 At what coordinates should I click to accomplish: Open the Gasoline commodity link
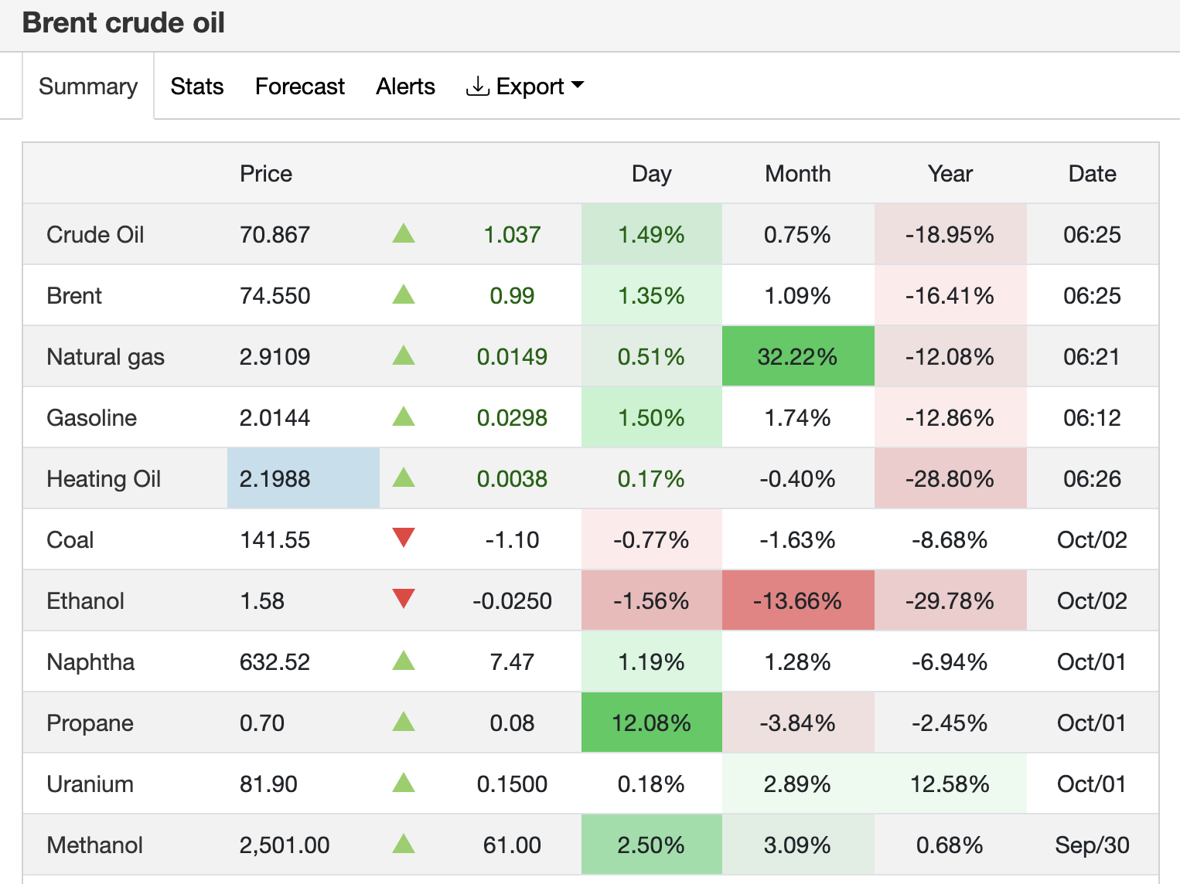pos(91,417)
